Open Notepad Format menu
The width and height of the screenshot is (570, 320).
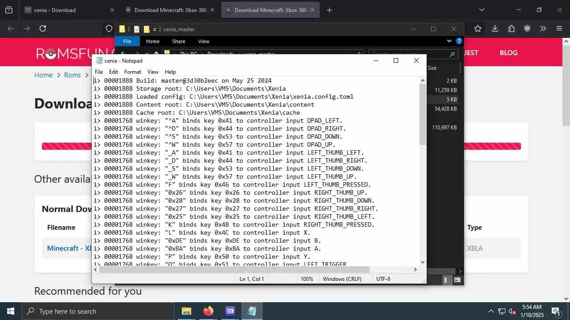[x=133, y=72]
